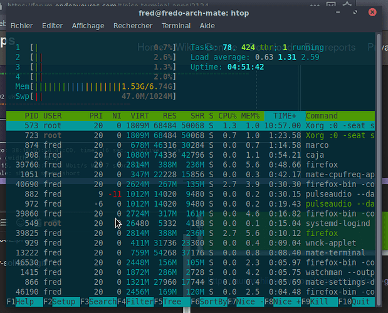
Task: Click the htop window title bar
Action: (x=194, y=13)
